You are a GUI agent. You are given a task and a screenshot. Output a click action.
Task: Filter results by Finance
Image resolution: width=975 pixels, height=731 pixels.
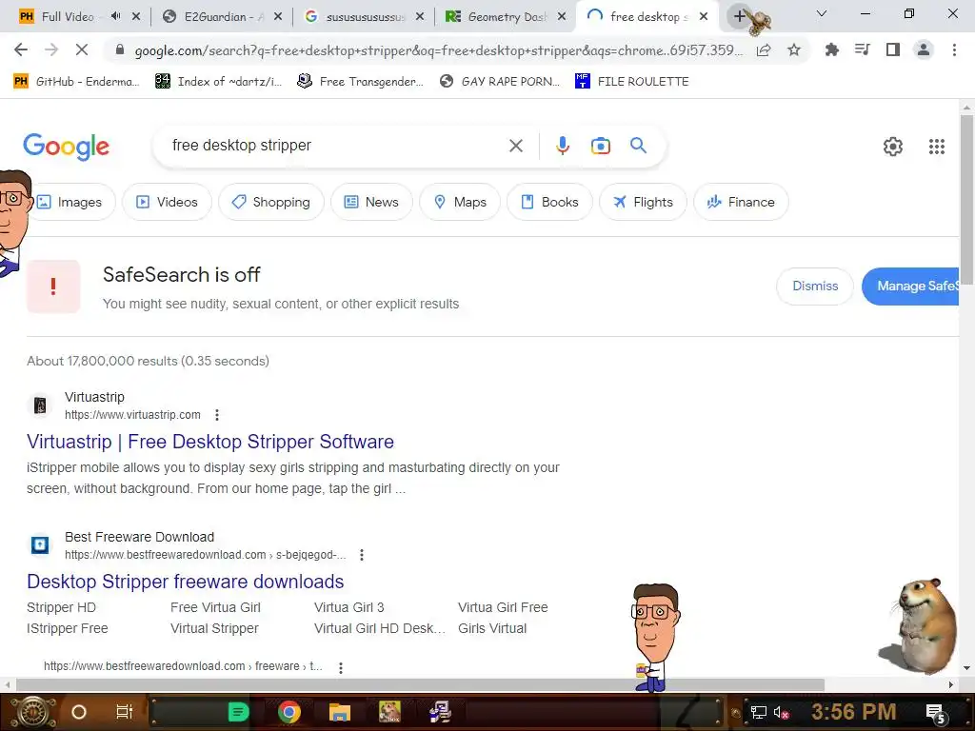[x=741, y=202]
